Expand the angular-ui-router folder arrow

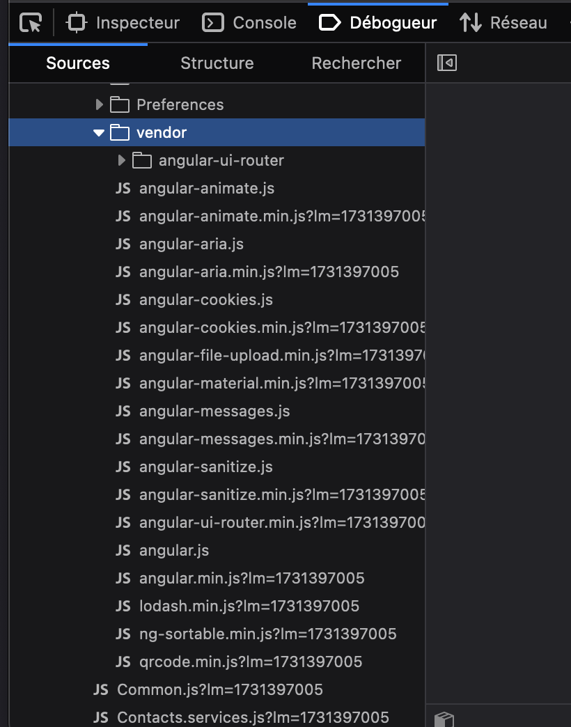click(x=122, y=161)
